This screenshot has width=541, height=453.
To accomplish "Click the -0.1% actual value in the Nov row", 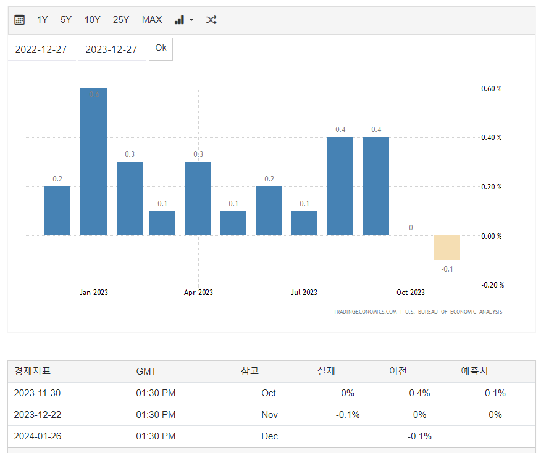I will tap(348, 414).
